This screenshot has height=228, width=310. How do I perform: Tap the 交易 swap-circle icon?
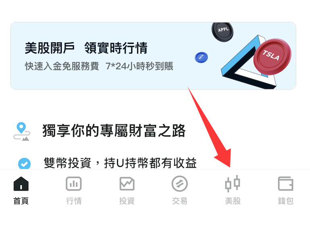(180, 184)
